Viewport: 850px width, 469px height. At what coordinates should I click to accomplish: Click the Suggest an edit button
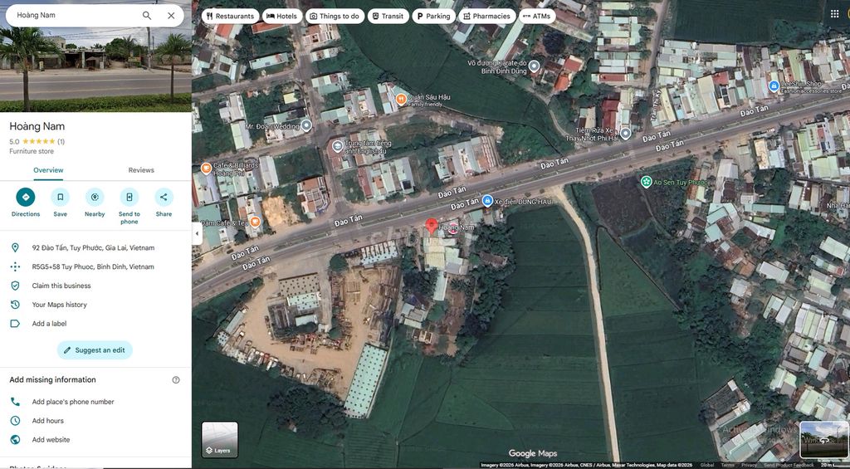(x=95, y=350)
